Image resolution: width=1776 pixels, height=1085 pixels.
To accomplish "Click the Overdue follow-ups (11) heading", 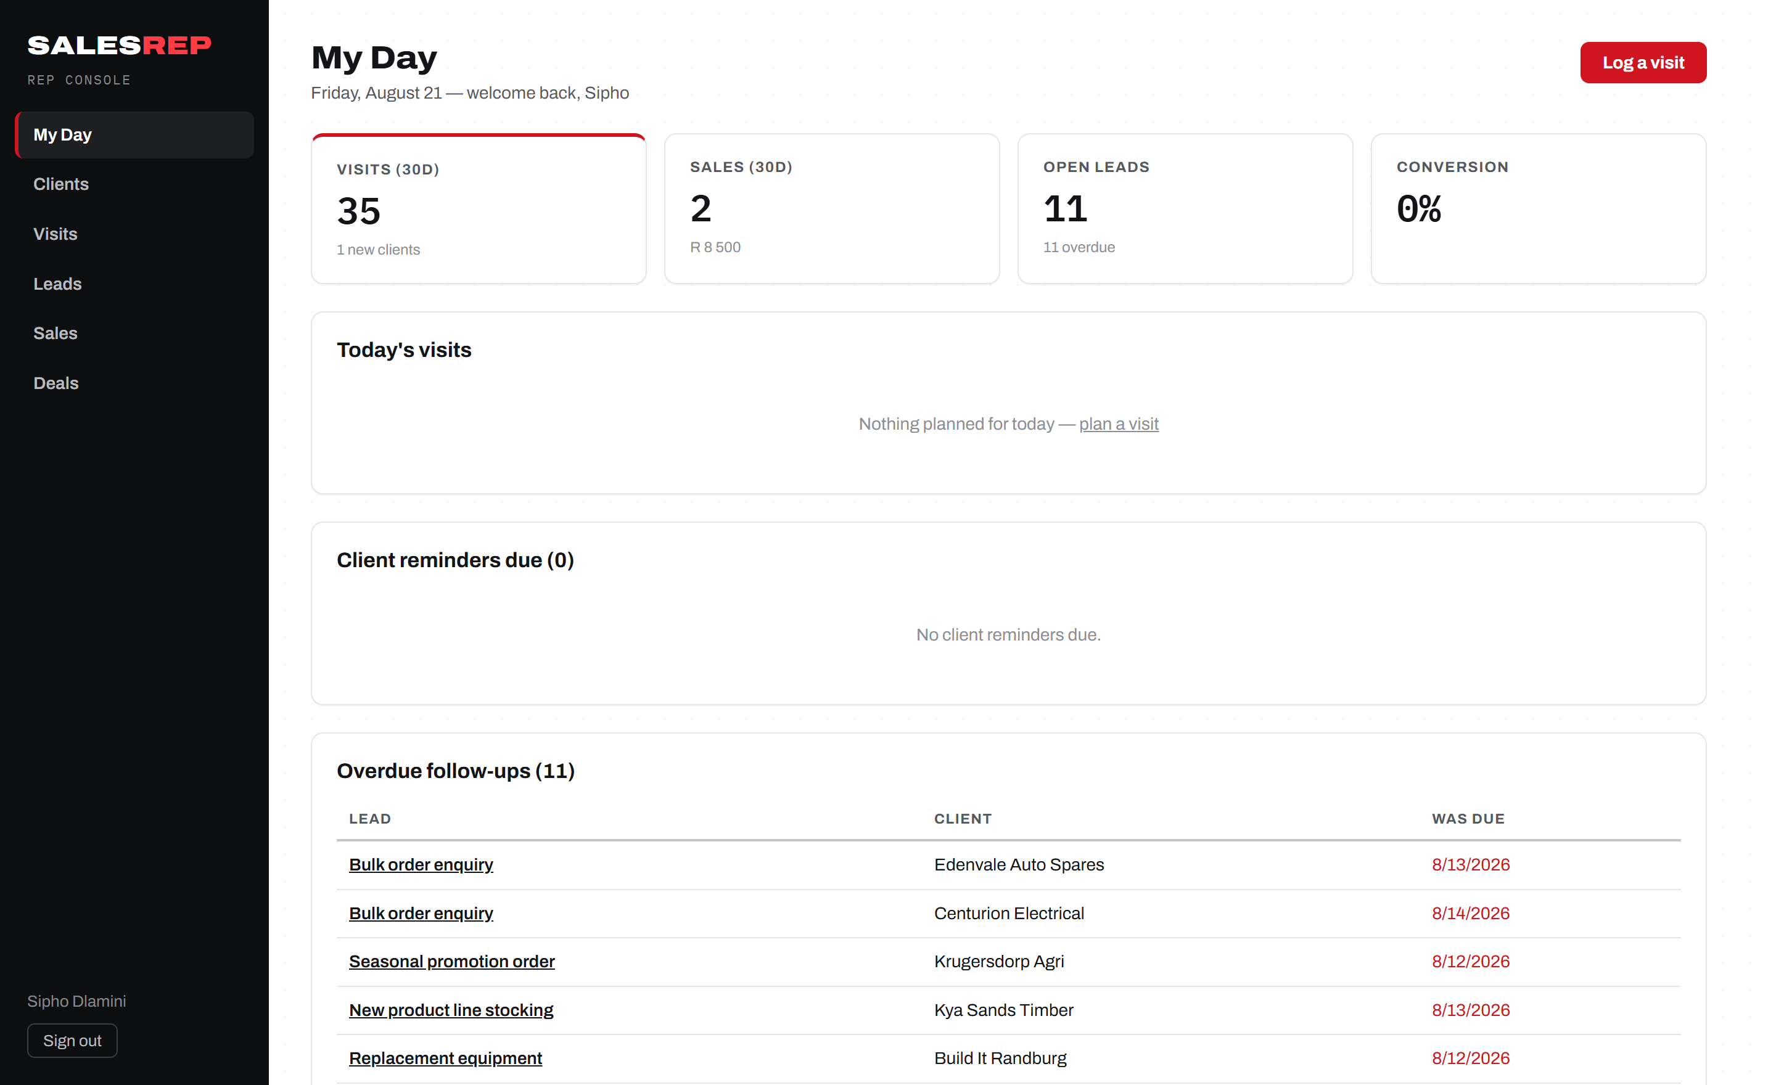I will [456, 771].
